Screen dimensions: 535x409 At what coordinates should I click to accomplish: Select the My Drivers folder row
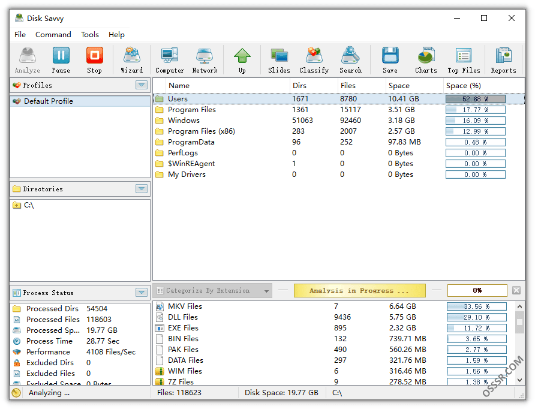click(x=338, y=175)
